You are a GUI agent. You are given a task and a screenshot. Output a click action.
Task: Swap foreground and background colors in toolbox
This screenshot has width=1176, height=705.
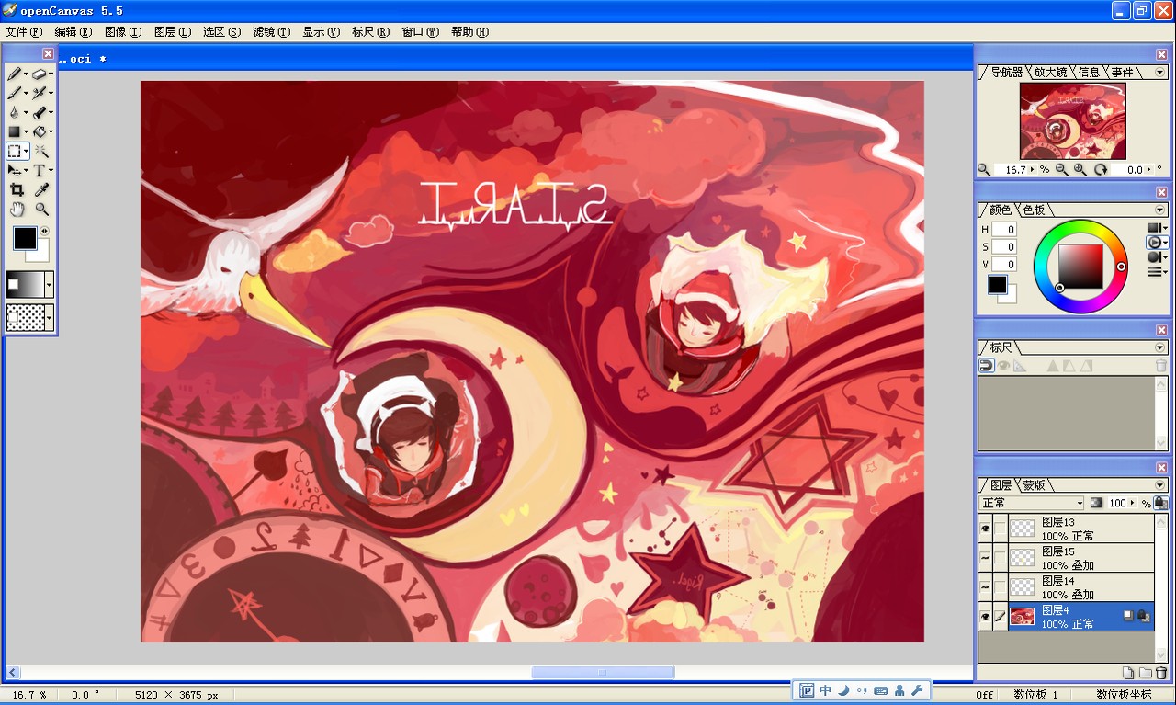(x=44, y=231)
